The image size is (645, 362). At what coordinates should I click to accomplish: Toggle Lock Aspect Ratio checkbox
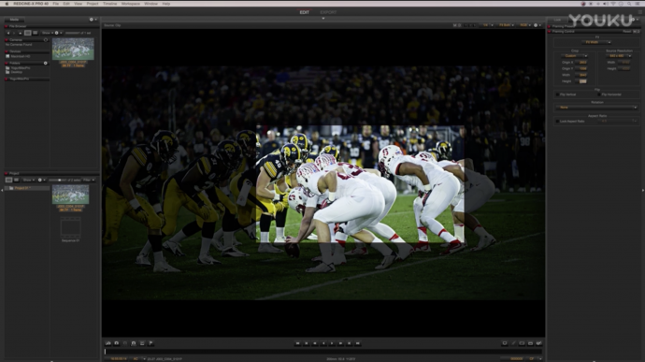pos(557,122)
